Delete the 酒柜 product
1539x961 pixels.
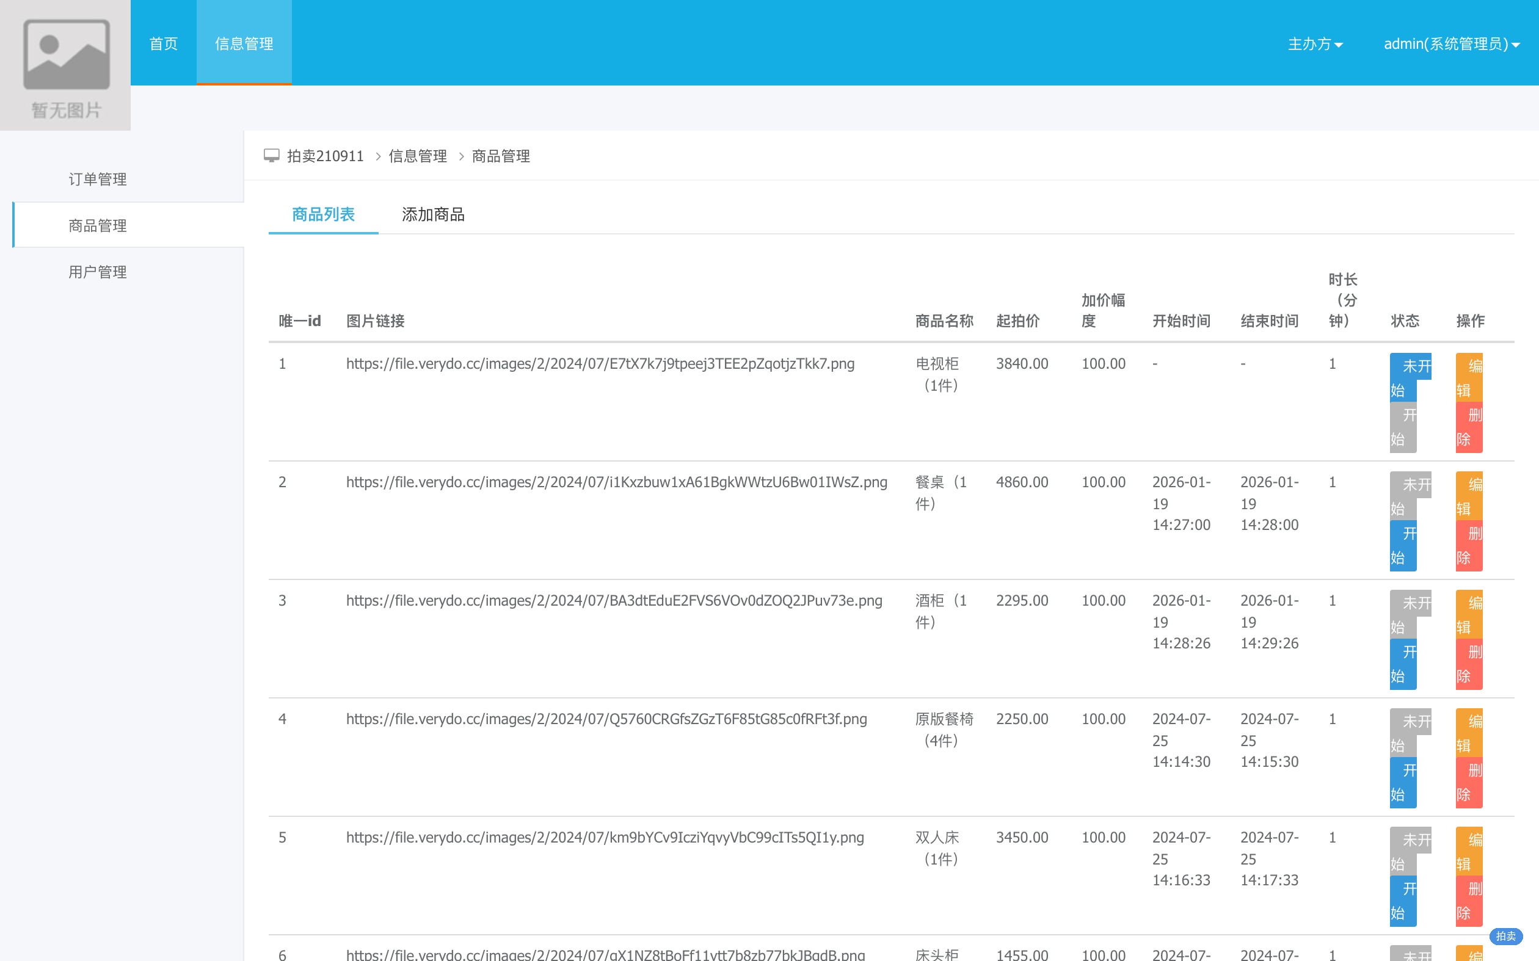1469,664
